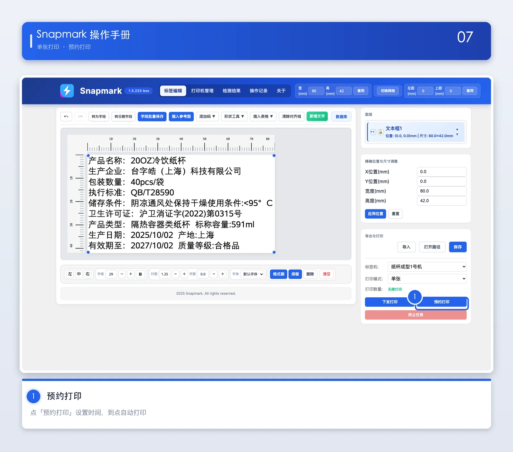Click the 上距 margin input field
The width and height of the screenshot is (513, 452).
[x=453, y=91]
